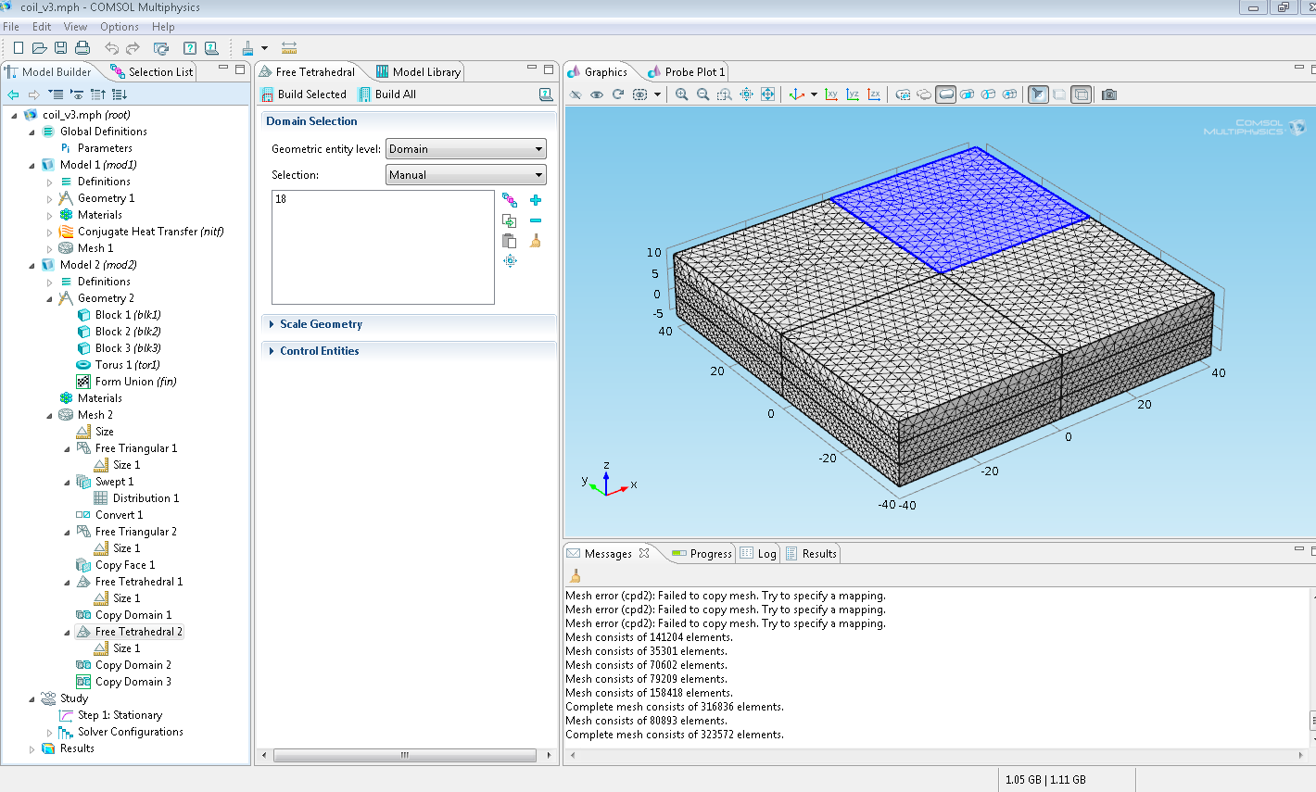Click the Remove from Selection minus icon
The height and width of the screenshot is (792, 1316).
535,220
